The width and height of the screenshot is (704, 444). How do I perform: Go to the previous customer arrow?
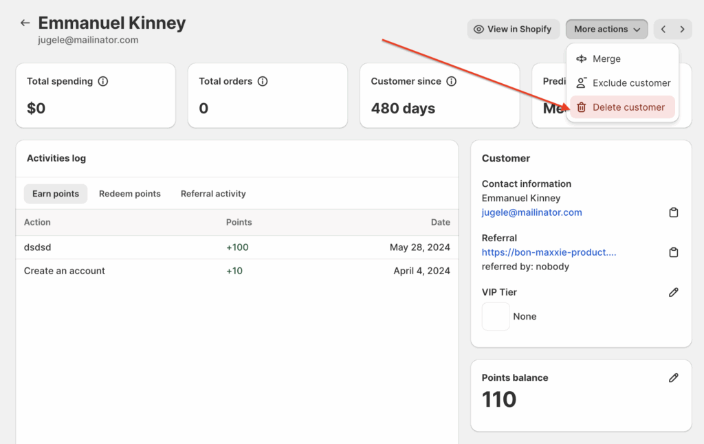pyautogui.click(x=663, y=29)
